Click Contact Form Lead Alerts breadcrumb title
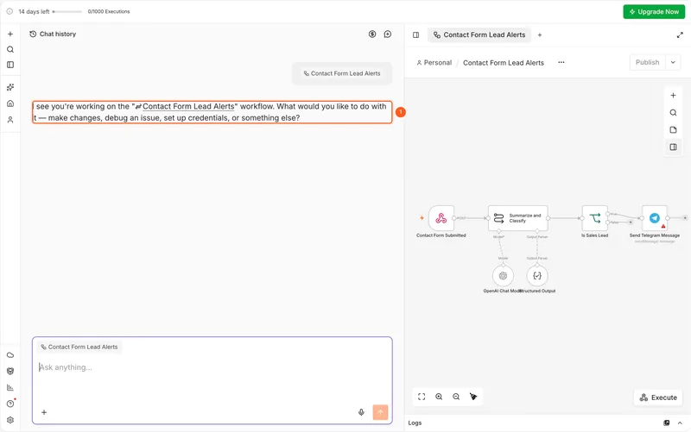 [504, 62]
